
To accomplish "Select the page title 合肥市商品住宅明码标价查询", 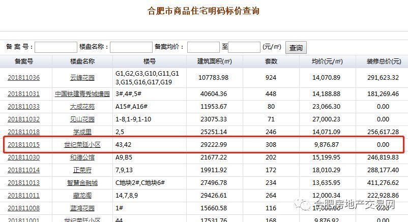I will [x=203, y=11].
